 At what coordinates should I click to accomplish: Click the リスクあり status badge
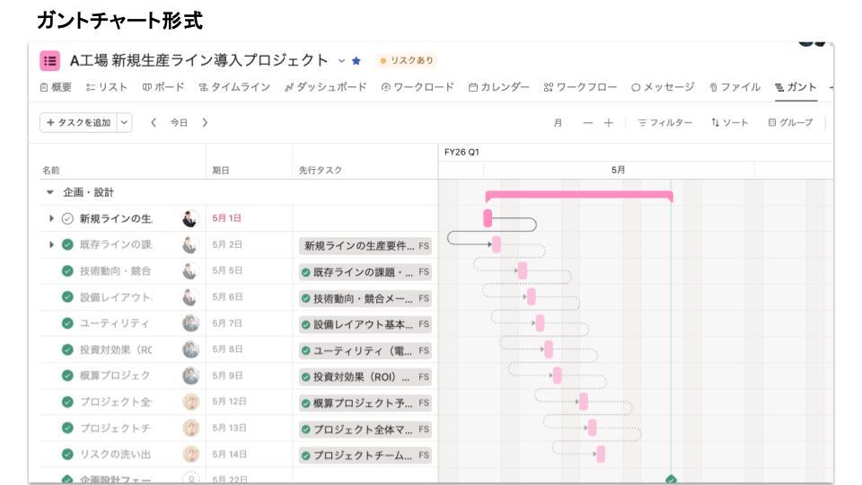(407, 61)
